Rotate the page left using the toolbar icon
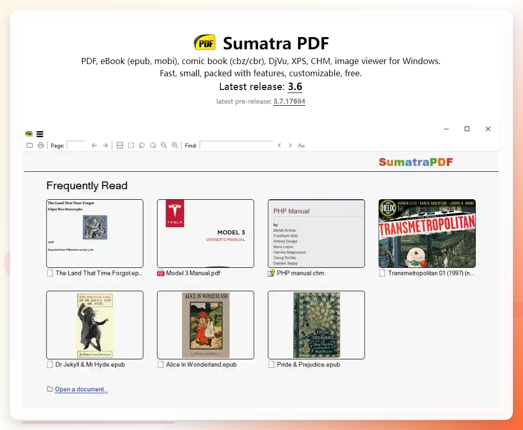 142,145
